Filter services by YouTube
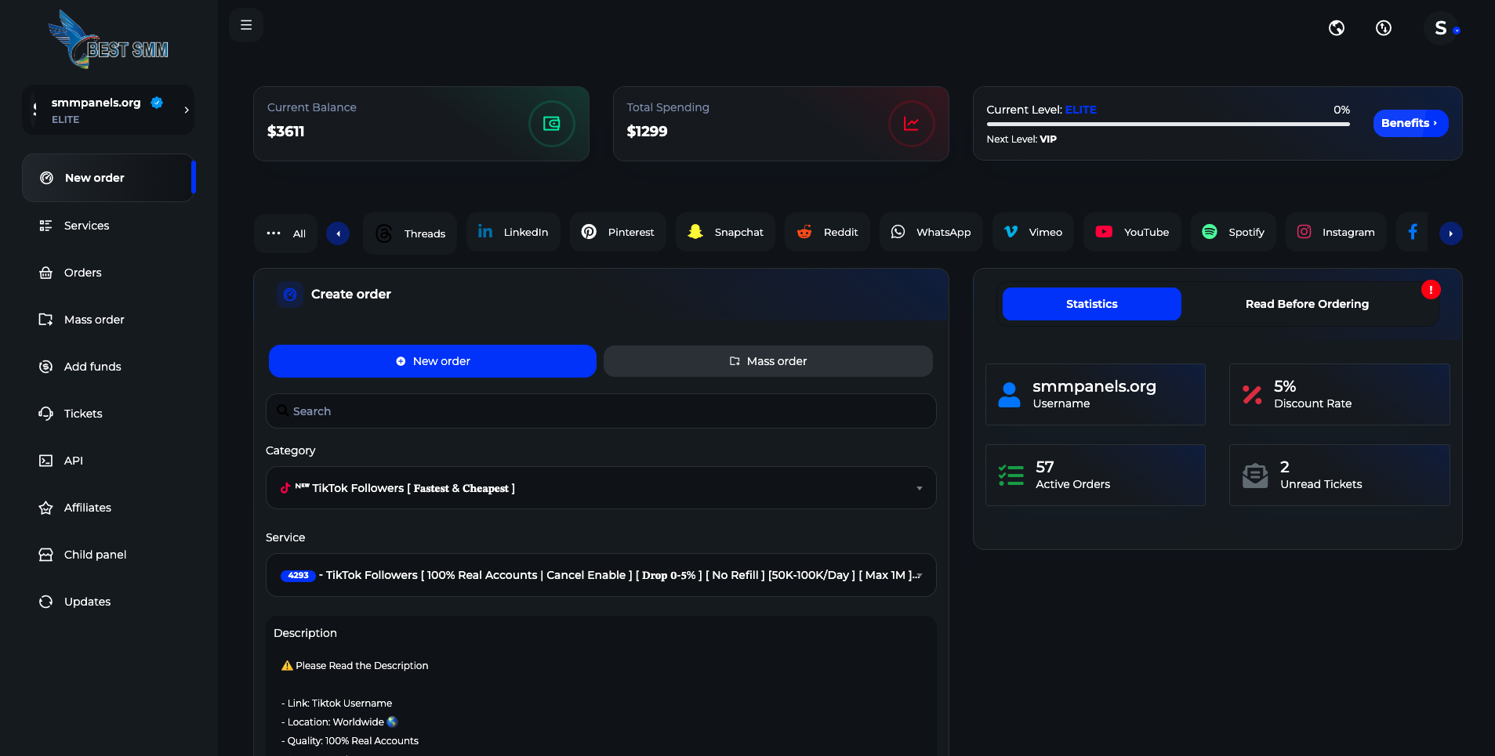 click(1132, 232)
